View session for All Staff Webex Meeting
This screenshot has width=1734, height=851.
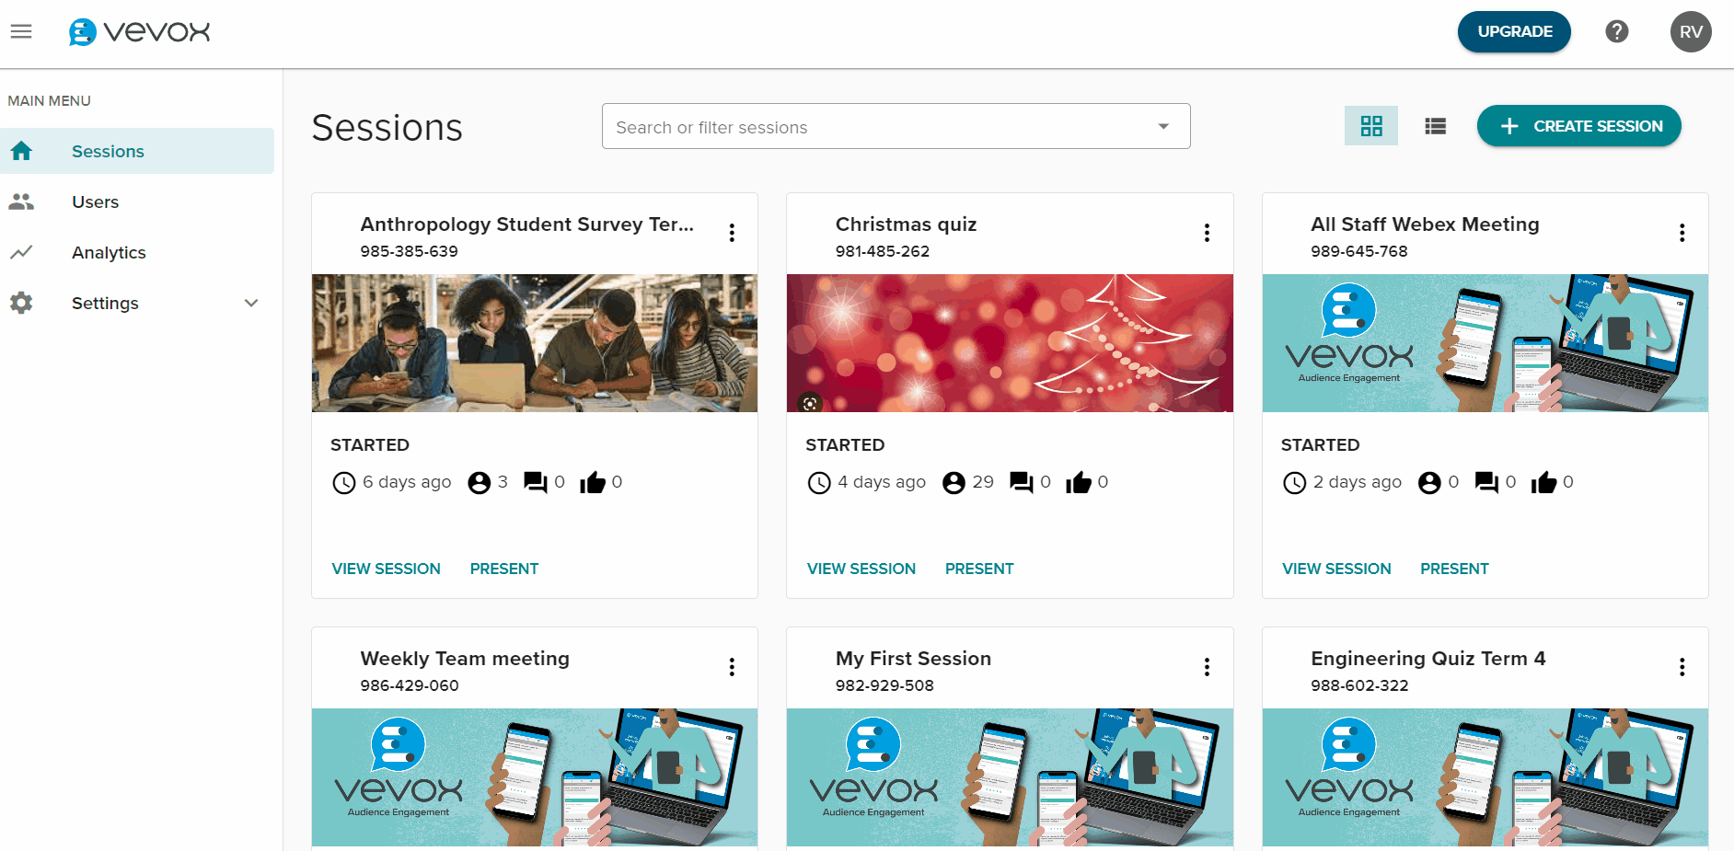(x=1336, y=569)
